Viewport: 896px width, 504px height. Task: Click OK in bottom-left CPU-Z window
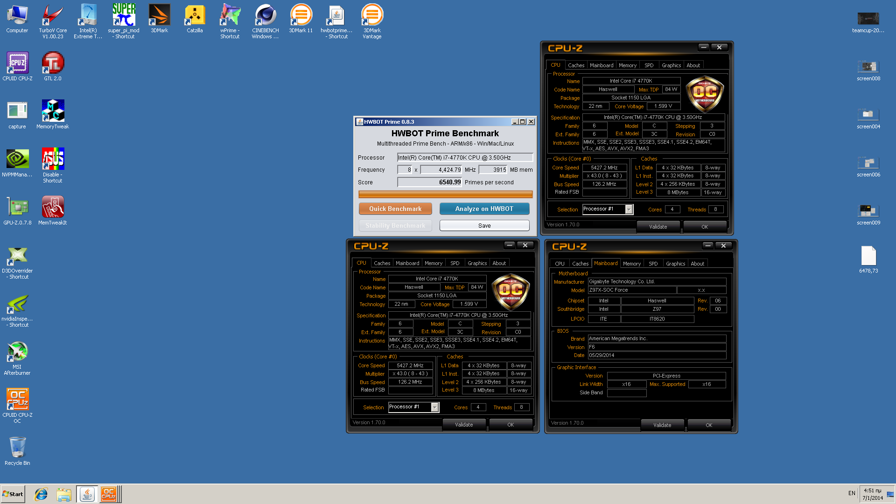coord(511,425)
